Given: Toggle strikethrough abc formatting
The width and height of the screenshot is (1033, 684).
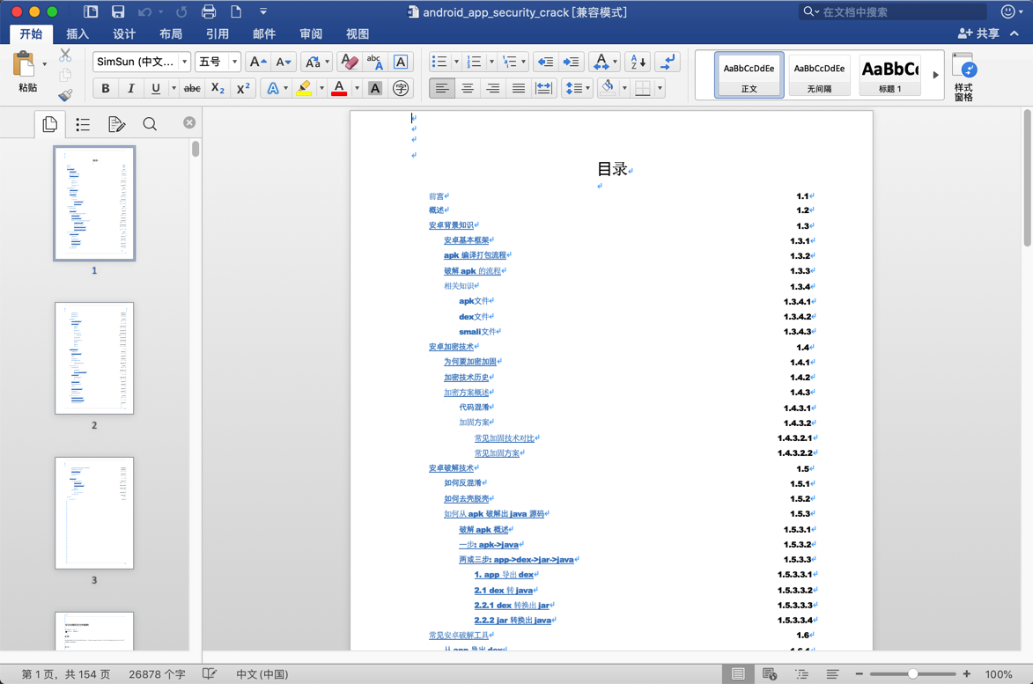Looking at the screenshot, I should 192,88.
